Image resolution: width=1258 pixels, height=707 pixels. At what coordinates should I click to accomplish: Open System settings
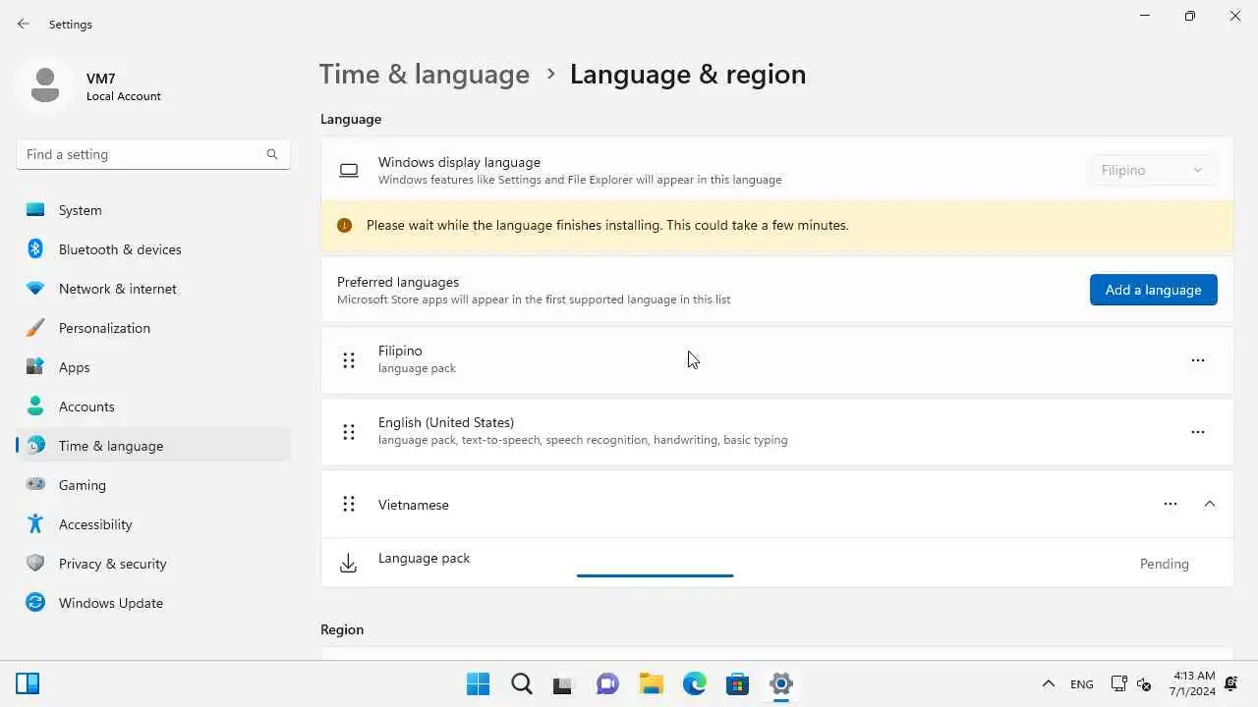tap(153, 210)
